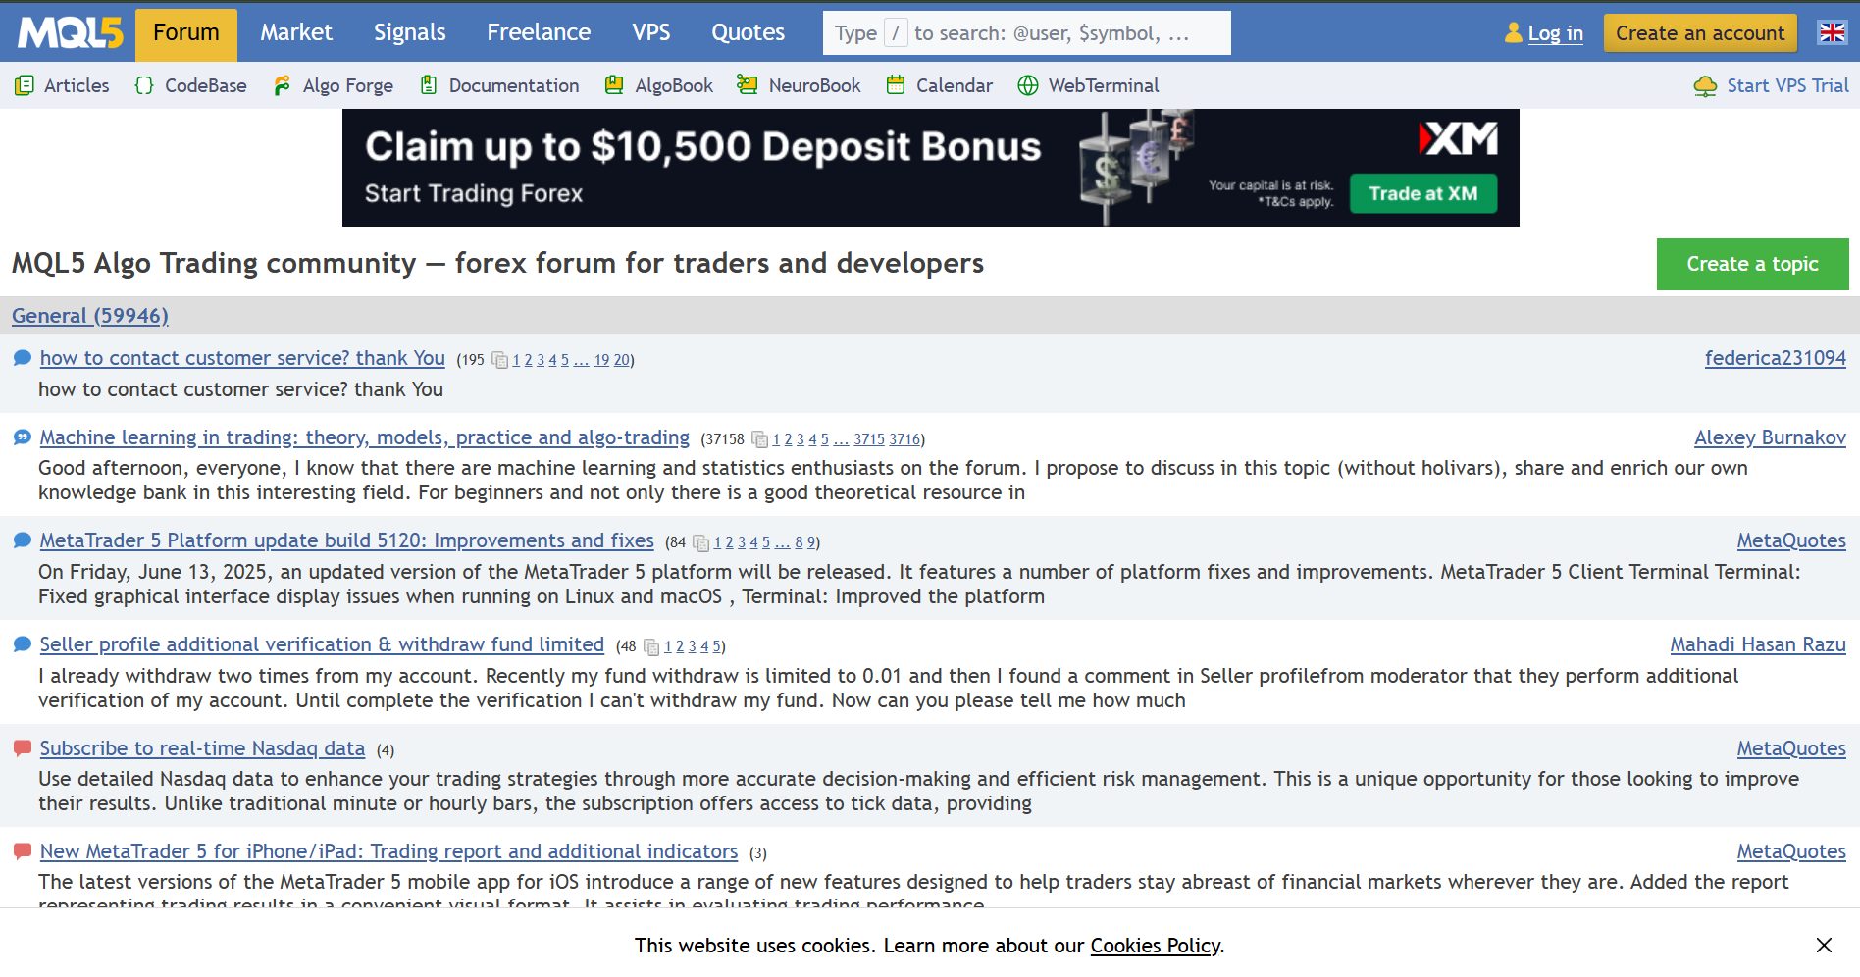Click the CodeBase curly braces icon
Image resolution: width=1860 pixels, height=977 pixels.
[144, 85]
